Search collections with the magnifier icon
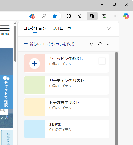The image size is (133, 145). coord(92,44)
